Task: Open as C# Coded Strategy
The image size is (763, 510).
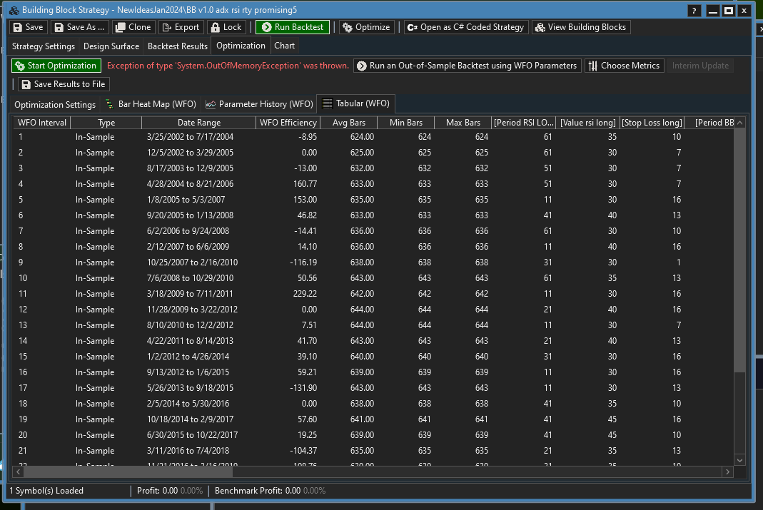Action: point(465,27)
